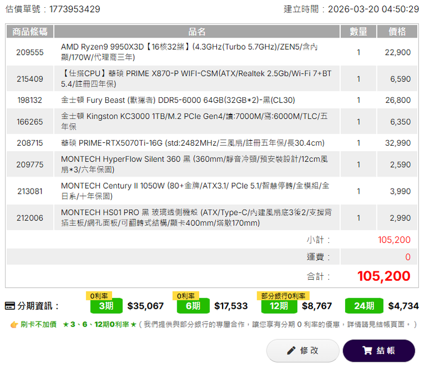This screenshot has width=435, height=378.
Task: Click the 12期 amount $8,767
Action: pyautogui.click(x=317, y=306)
